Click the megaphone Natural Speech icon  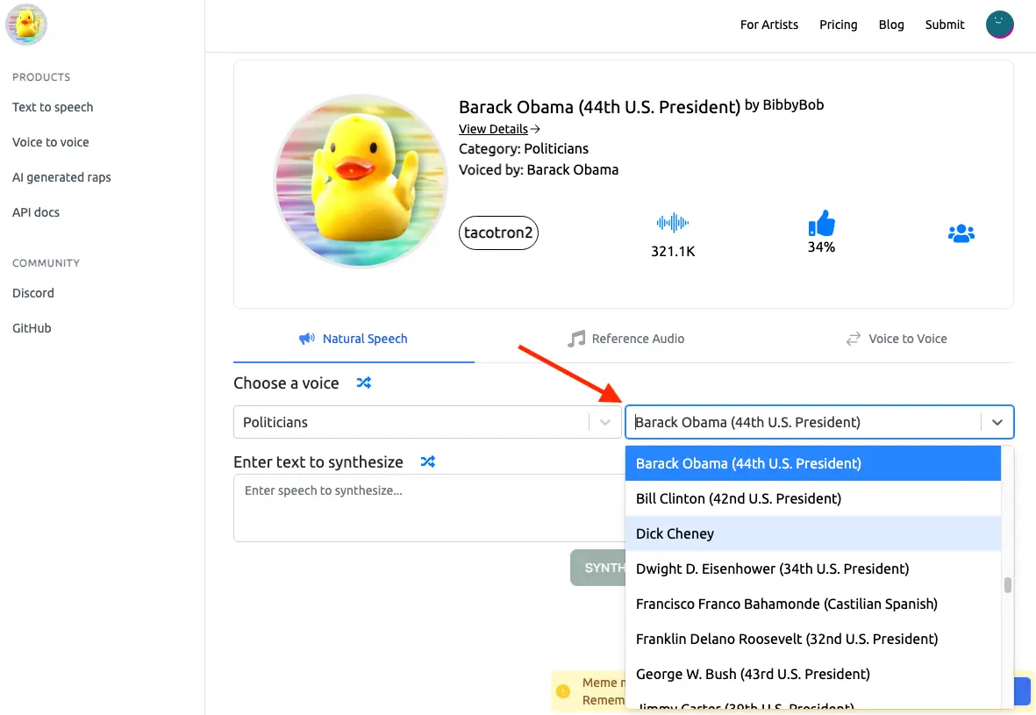(306, 339)
